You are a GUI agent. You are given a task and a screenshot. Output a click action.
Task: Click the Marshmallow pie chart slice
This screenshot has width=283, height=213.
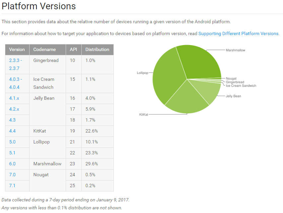(x=200, y=62)
